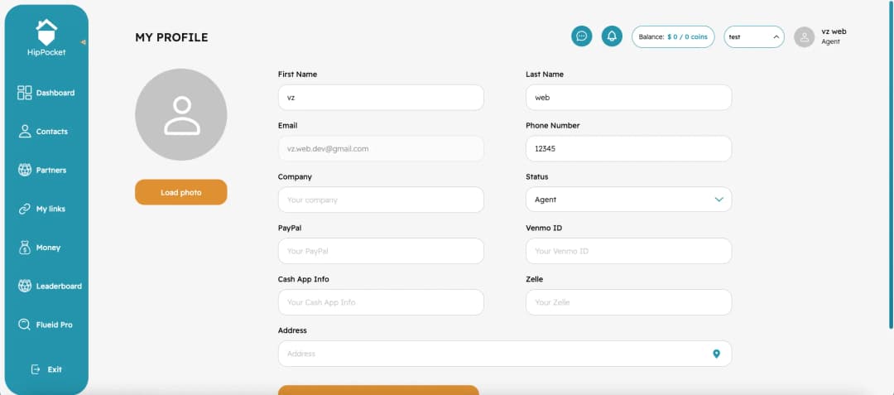Click the Partners globe icon

pos(25,170)
